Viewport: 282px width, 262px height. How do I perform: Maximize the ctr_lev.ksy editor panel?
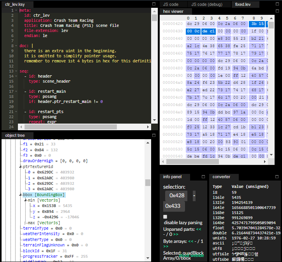click(154, 4)
